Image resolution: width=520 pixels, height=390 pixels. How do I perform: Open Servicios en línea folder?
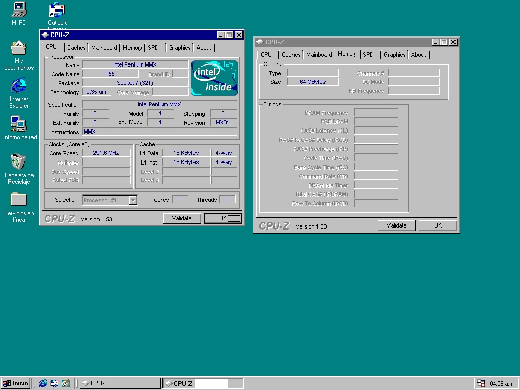tap(19, 207)
